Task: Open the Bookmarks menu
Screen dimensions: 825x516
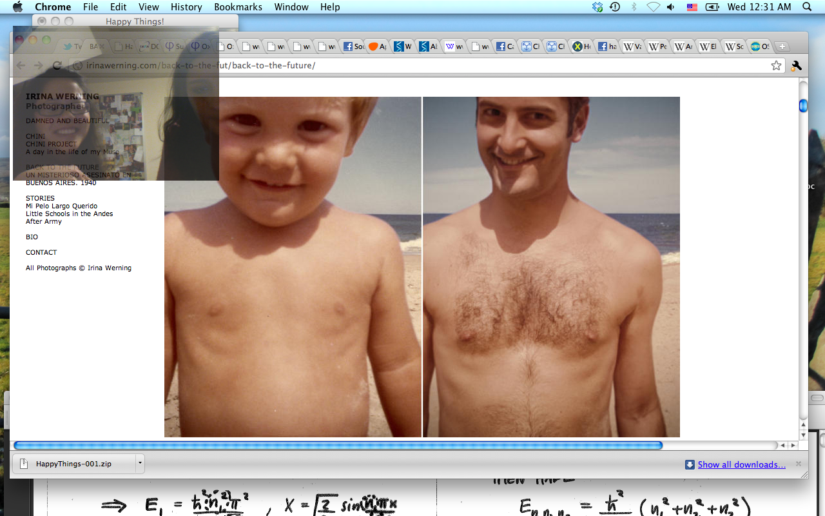Action: click(x=238, y=7)
